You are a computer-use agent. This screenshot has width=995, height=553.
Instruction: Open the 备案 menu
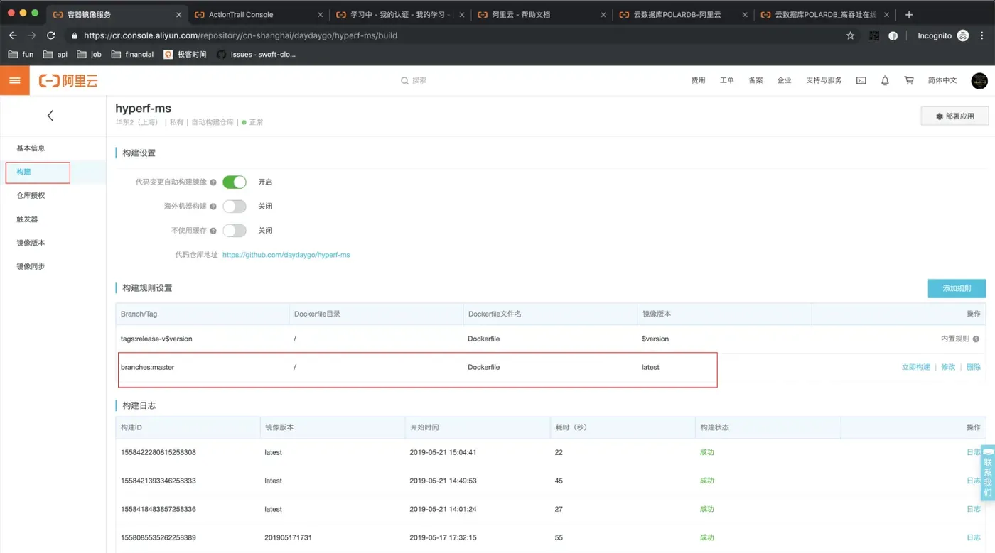(755, 81)
